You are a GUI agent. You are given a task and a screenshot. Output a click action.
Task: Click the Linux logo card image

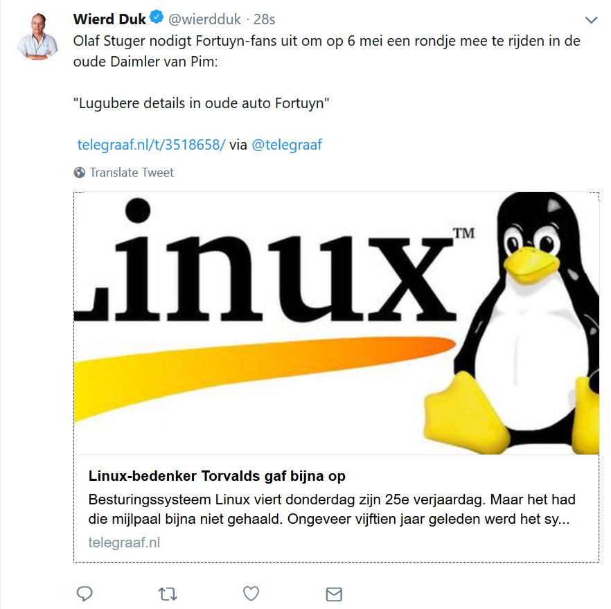click(336, 323)
